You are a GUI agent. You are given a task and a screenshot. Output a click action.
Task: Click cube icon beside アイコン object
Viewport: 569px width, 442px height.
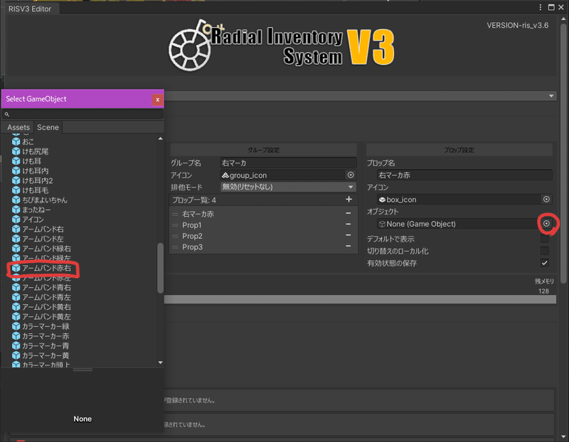(16, 220)
